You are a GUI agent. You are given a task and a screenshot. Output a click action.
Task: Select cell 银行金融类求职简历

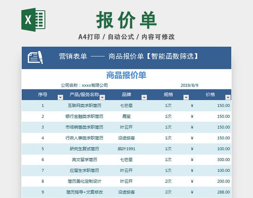[84, 116]
